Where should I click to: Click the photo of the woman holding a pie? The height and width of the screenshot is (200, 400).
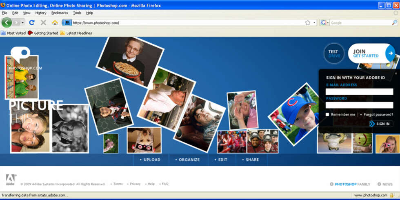point(130,61)
